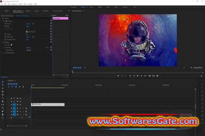The width and height of the screenshot is (205, 136).
Task: Open the Window menu
Action: click(30, 4)
